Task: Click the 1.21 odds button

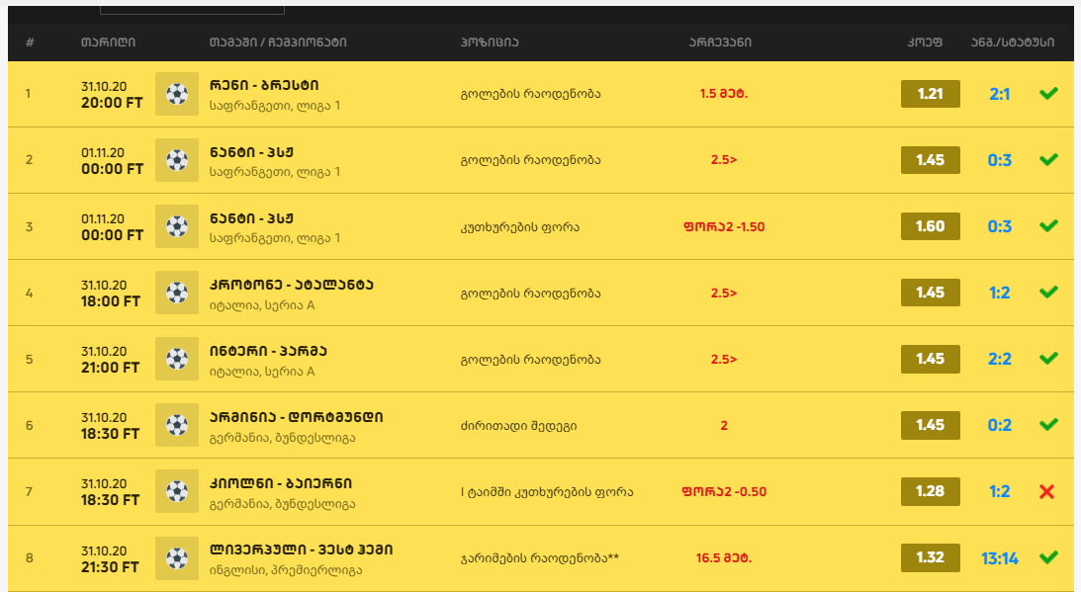Action: coord(930,94)
